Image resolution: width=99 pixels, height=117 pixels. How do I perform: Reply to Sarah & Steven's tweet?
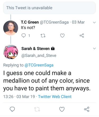(12, 109)
